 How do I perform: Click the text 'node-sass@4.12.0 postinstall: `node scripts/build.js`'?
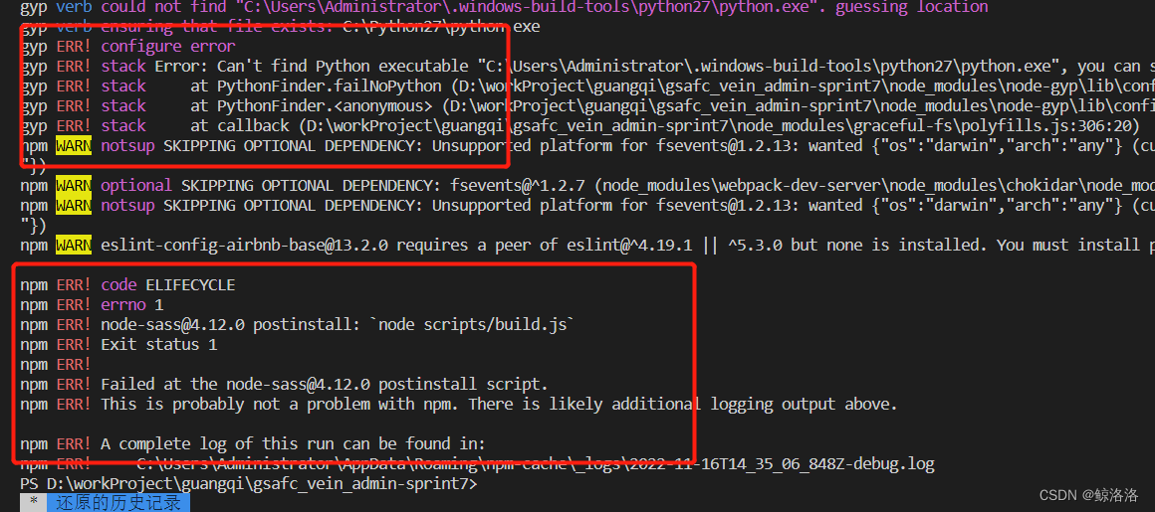[x=338, y=324]
